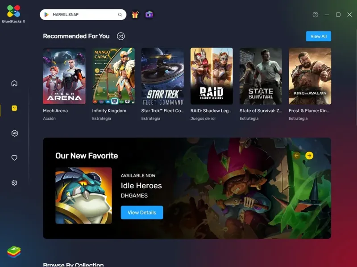Shuffle the Recommended For You list

click(120, 36)
